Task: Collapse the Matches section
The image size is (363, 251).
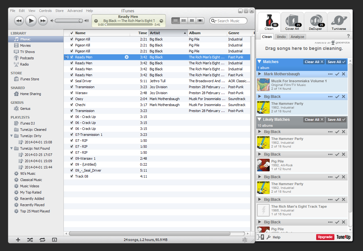Action: click(259, 62)
